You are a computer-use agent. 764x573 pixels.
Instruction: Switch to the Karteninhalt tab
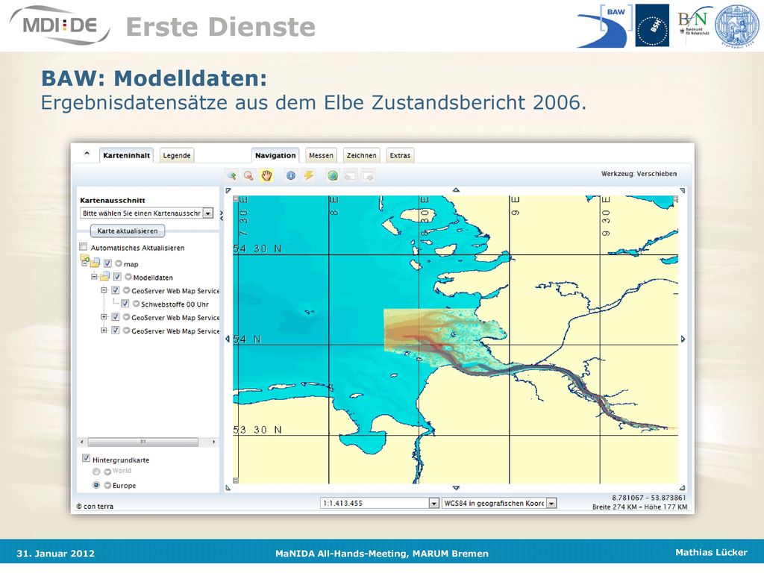point(127,155)
